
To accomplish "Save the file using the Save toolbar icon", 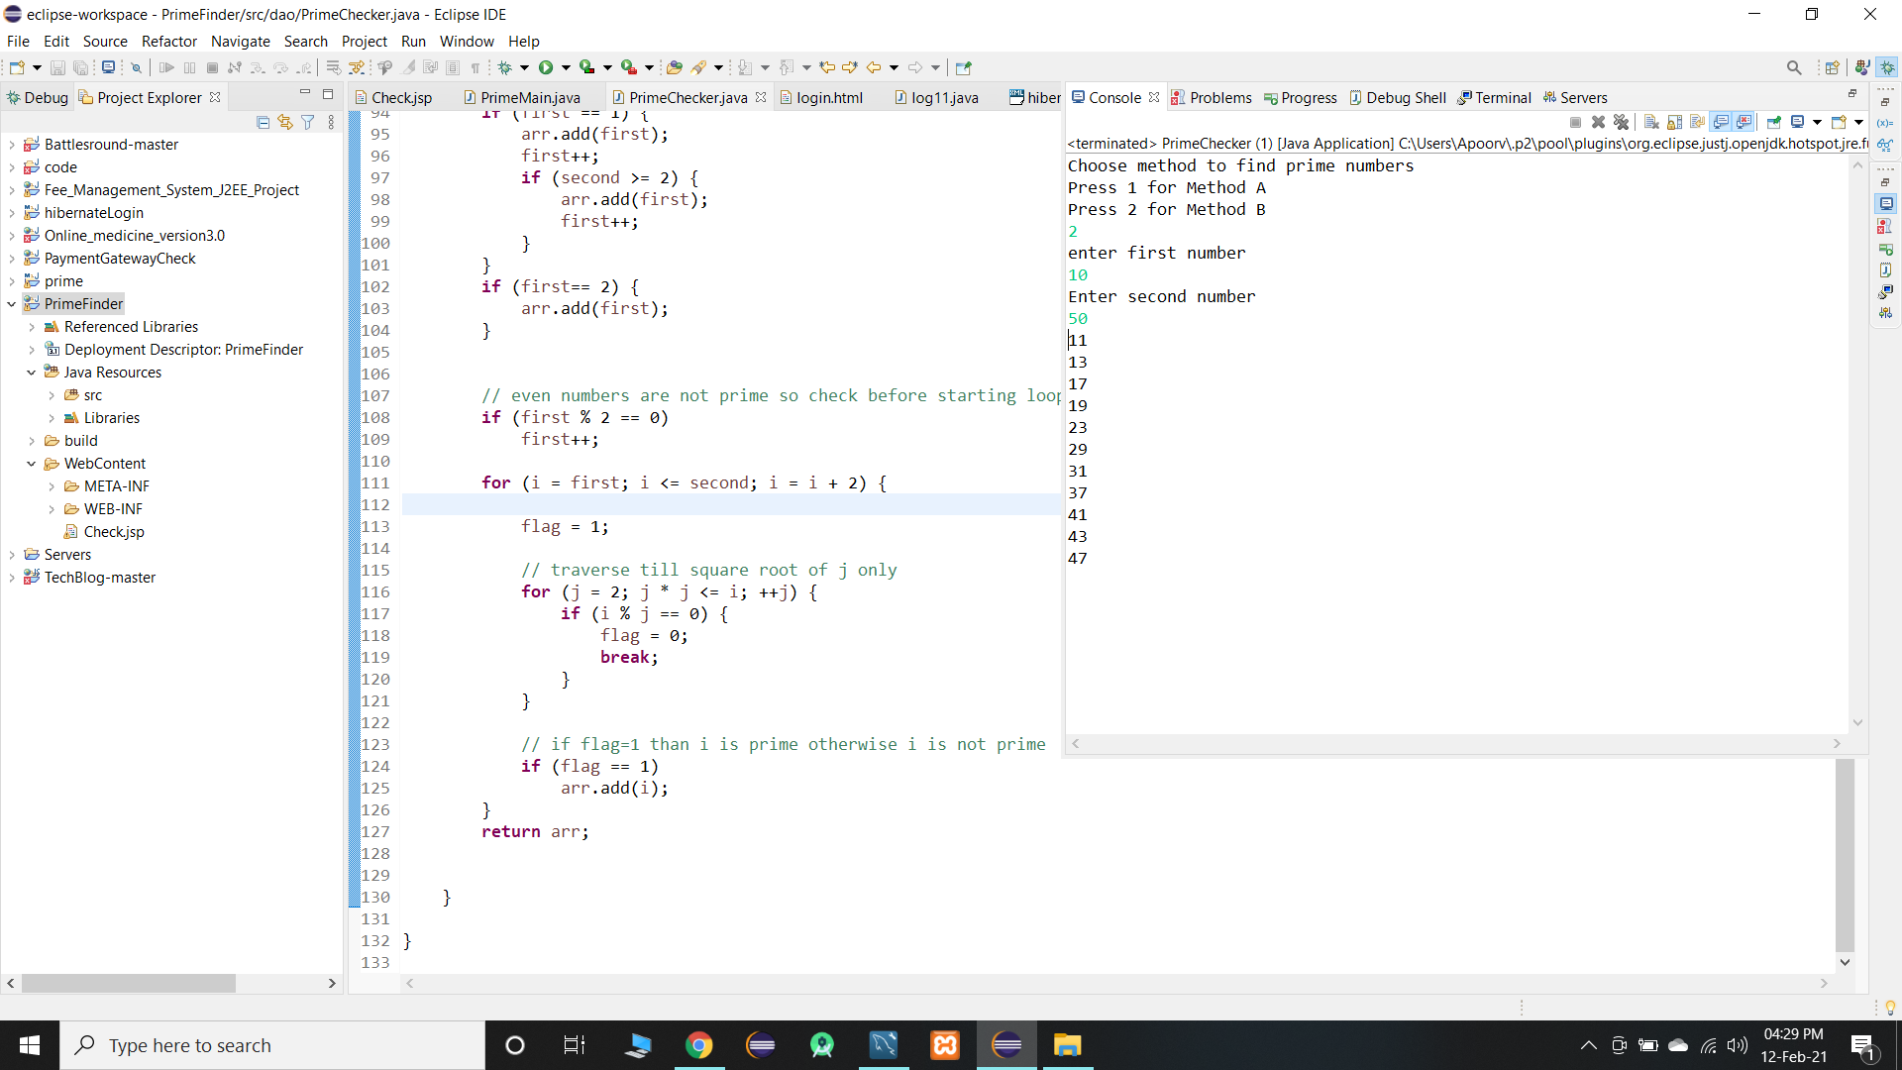I will (x=56, y=67).
